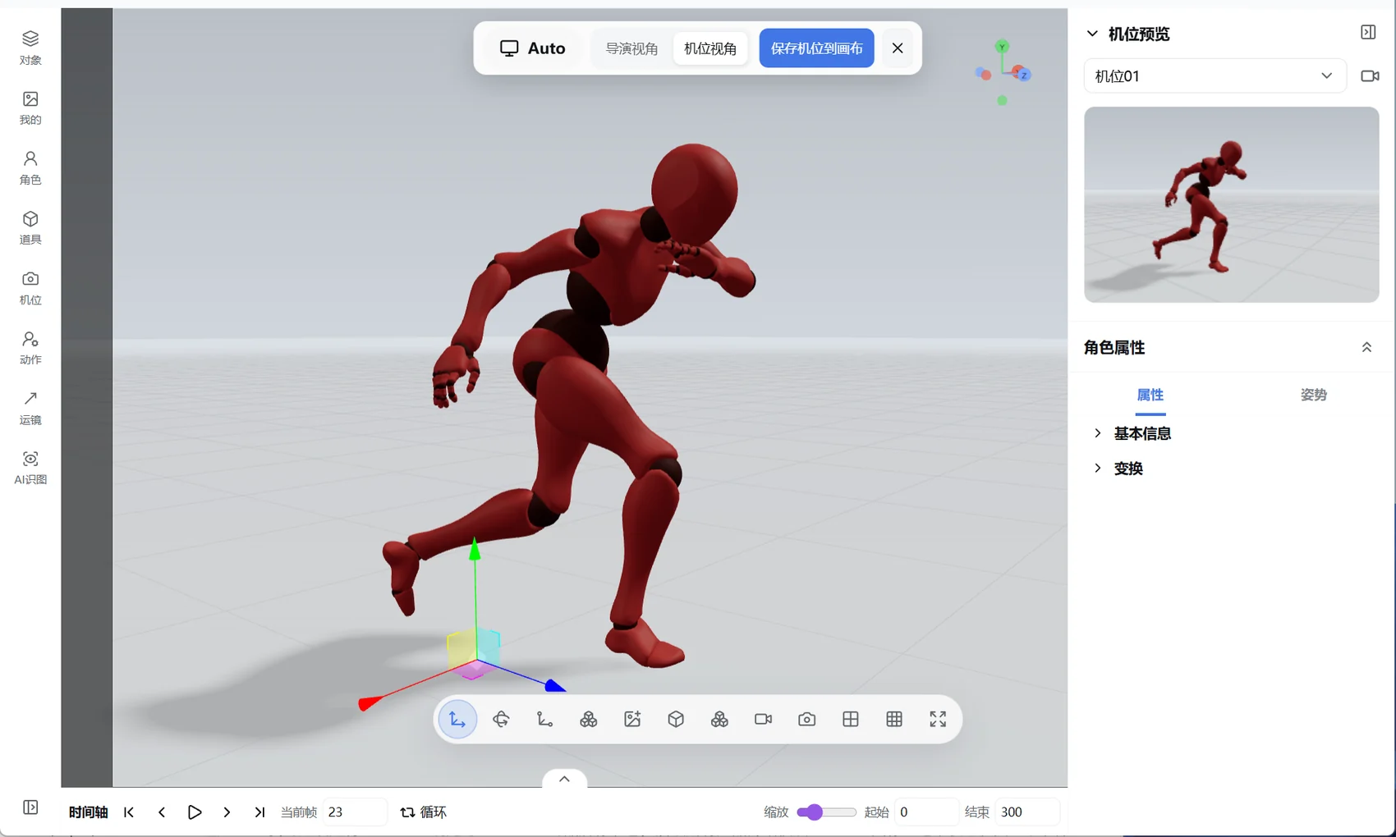This screenshot has width=1396, height=837.
Task: Adjust the 缩放 zoom slider
Action: [826, 812]
